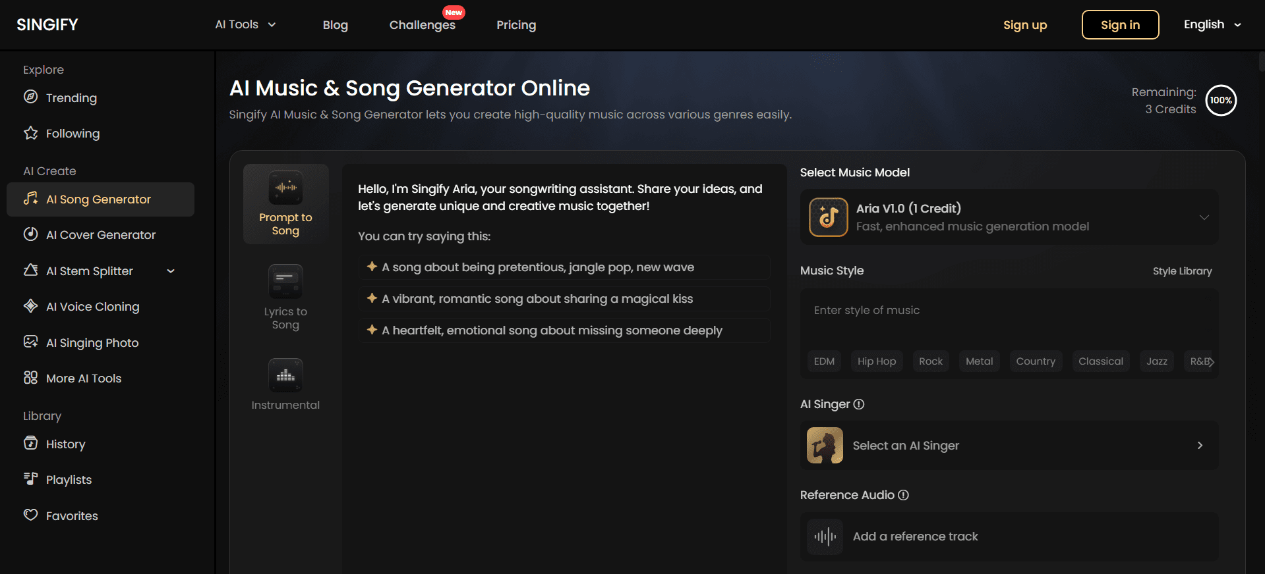The image size is (1265, 574).
Task: Click the Playlists icon in sidebar
Action: click(30, 479)
